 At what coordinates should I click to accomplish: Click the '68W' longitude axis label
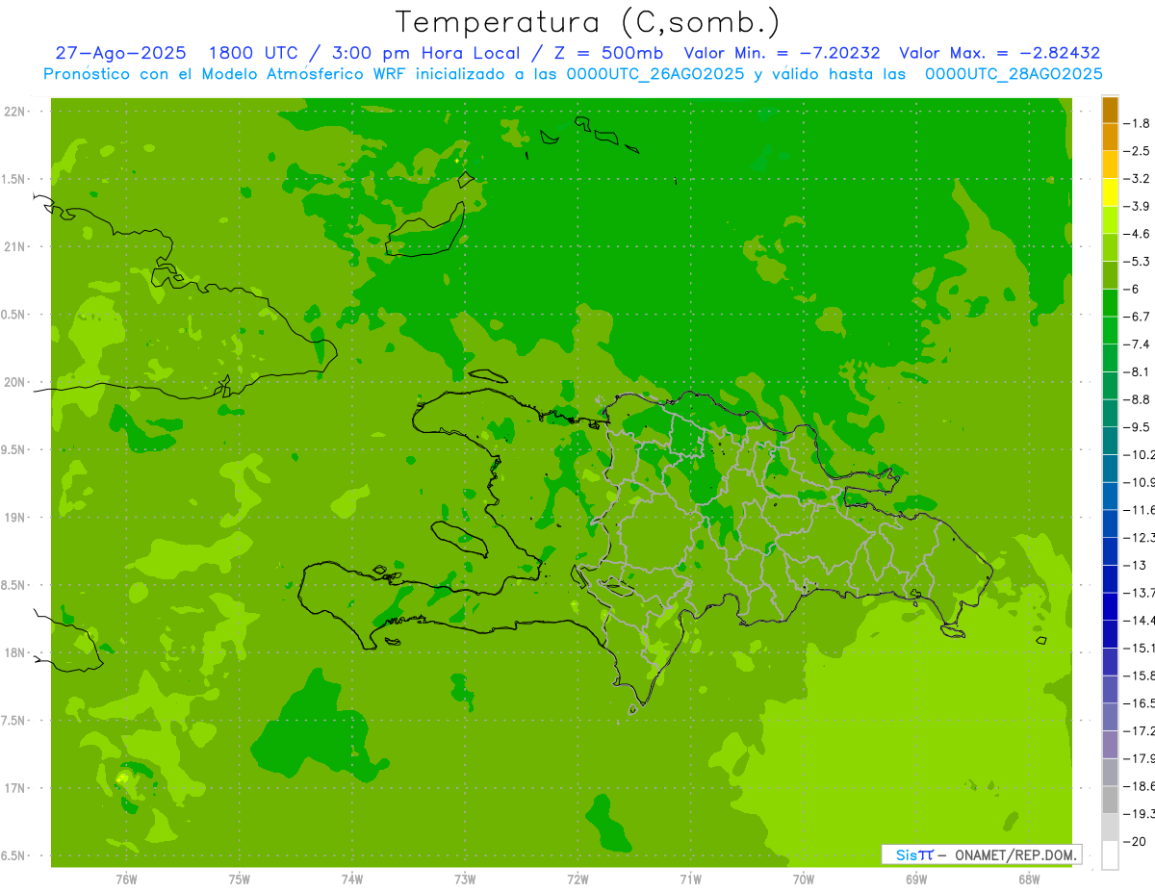pos(1029,879)
